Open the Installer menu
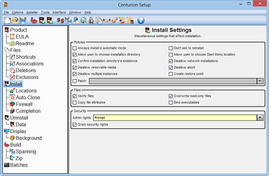Screen dimensions: 269x176 (32, 13)
